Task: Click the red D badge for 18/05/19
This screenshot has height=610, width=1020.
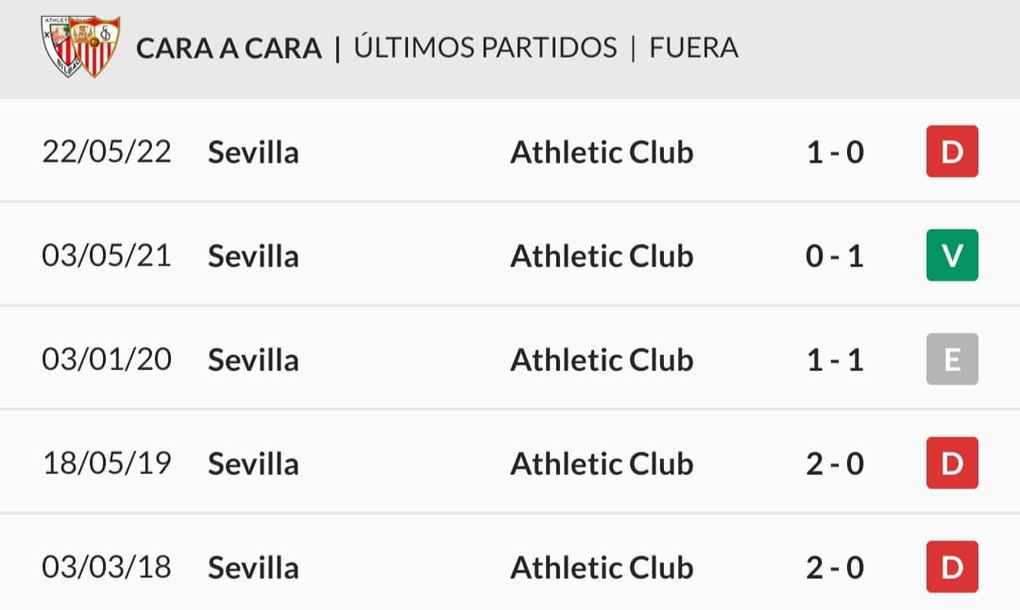Action: 952,463
